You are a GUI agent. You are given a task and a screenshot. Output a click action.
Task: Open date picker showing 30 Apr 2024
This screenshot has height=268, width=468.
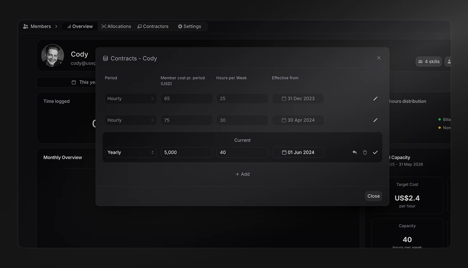click(298, 120)
